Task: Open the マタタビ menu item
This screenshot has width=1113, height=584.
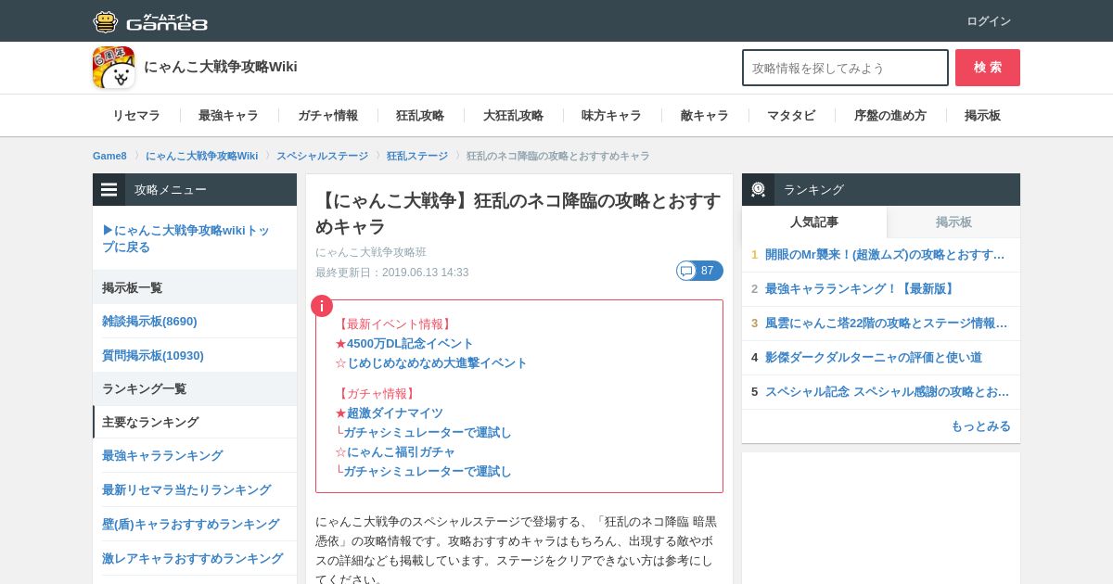Action: pos(791,116)
